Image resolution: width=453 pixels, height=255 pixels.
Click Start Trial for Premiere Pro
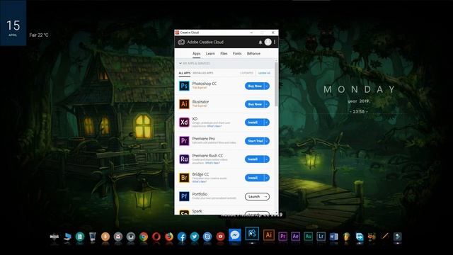click(255, 141)
